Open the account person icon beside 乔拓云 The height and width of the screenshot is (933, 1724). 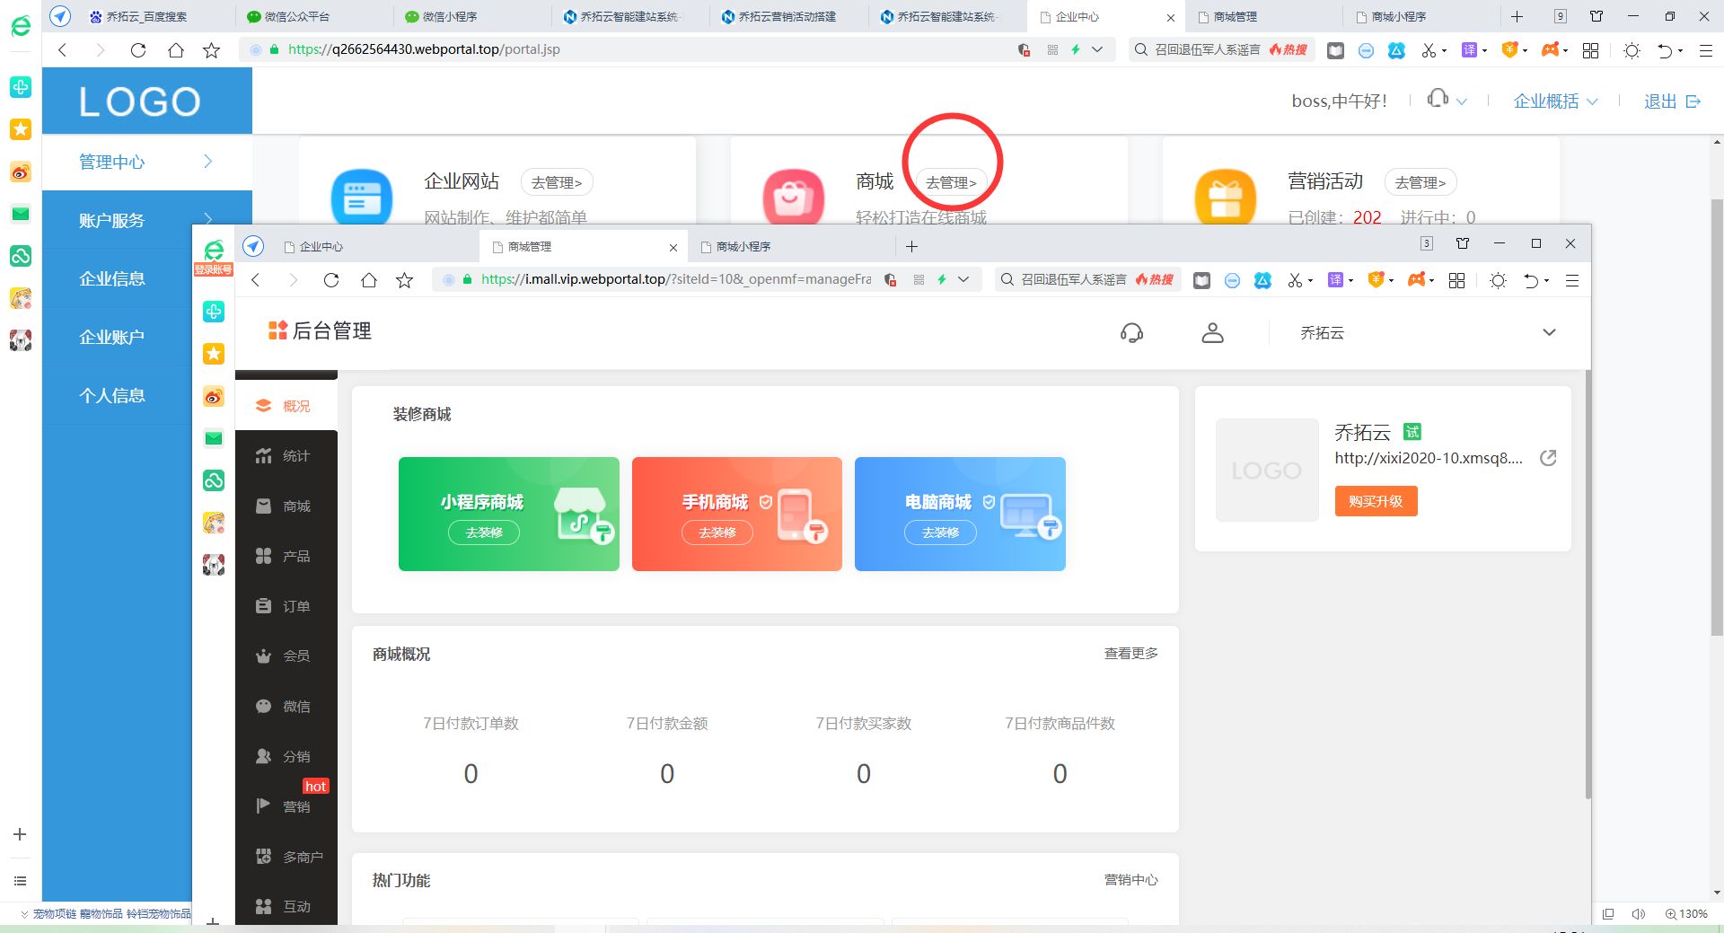tap(1212, 332)
